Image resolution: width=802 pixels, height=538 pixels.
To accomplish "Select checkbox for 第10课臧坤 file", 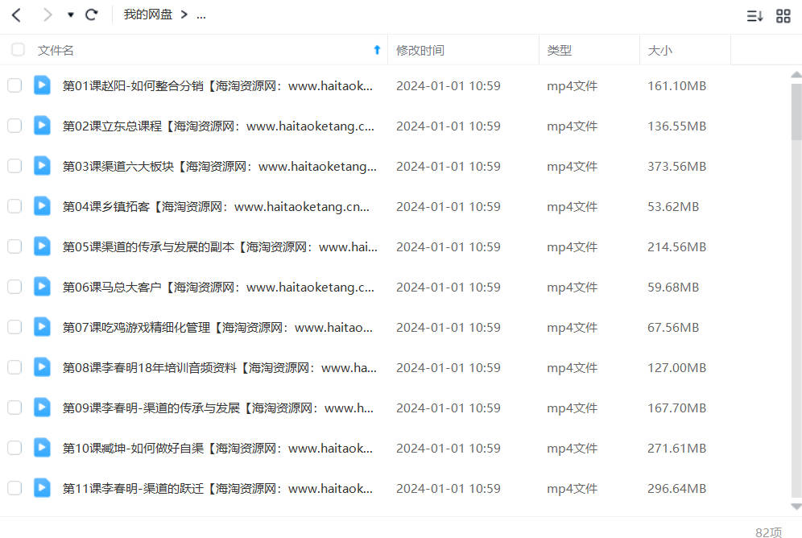I will (14, 448).
